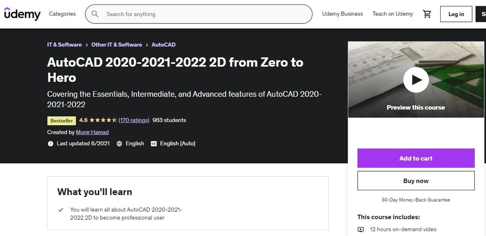Screen dimensions: 486x236
Task: Open Teach on Udemy page
Action: click(x=393, y=14)
